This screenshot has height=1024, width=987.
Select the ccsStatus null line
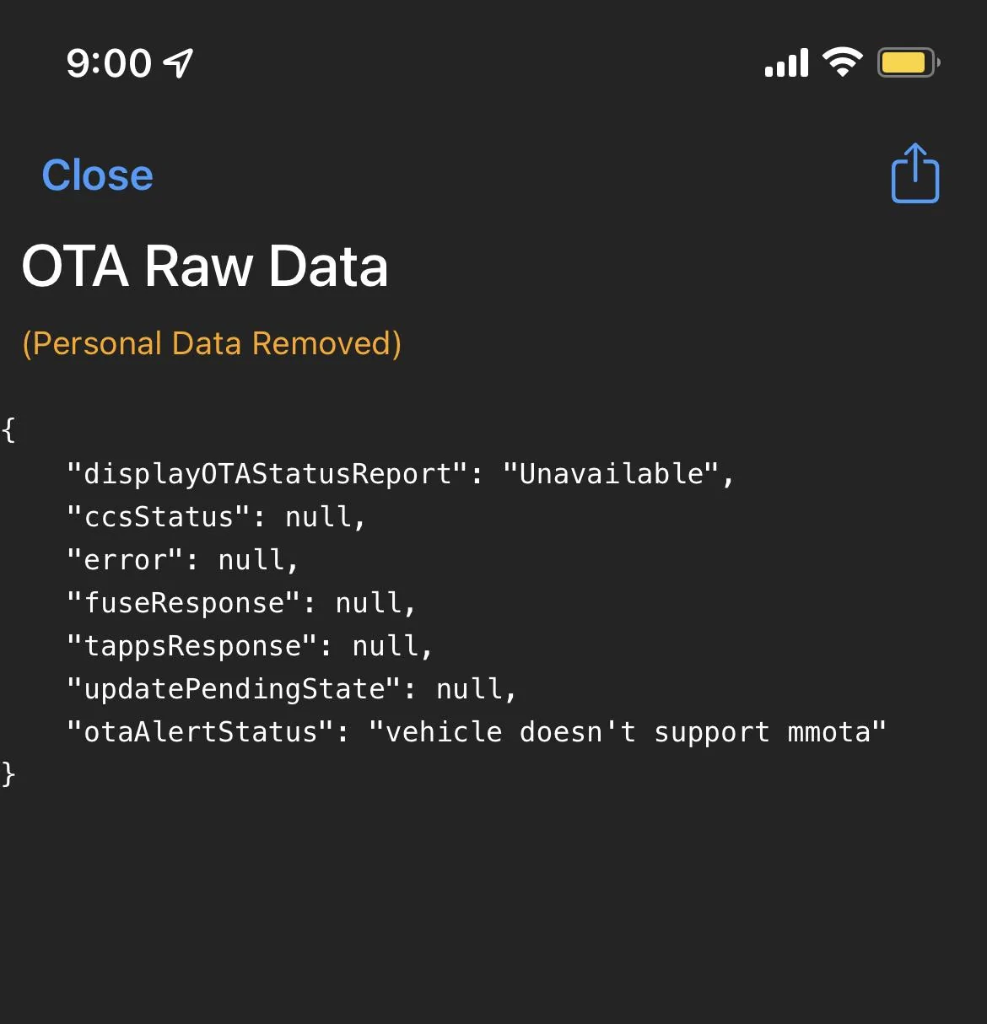216,517
